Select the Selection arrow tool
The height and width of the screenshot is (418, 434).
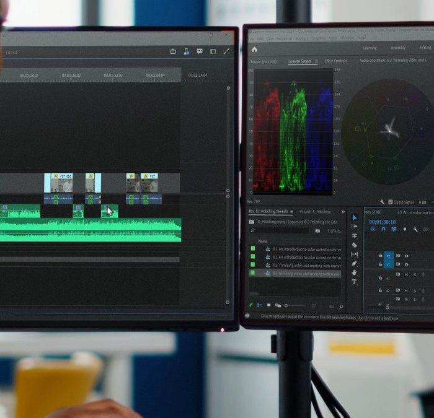click(354, 217)
